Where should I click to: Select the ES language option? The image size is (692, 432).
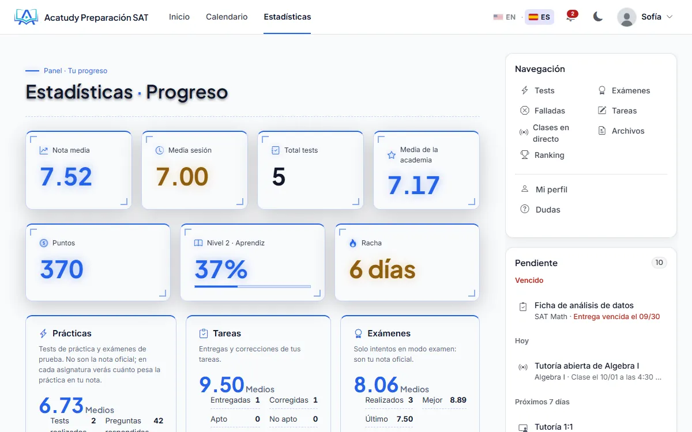point(539,17)
